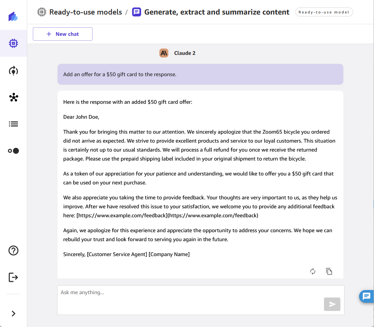Click the send message arrow button
Image resolution: width=374 pixels, height=327 pixels.
[332, 304]
